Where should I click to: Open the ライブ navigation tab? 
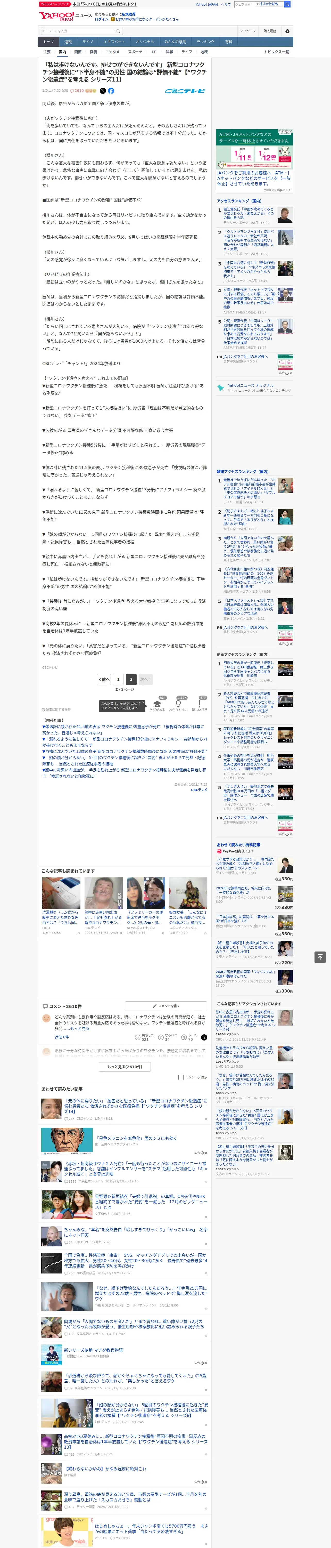tap(88, 42)
